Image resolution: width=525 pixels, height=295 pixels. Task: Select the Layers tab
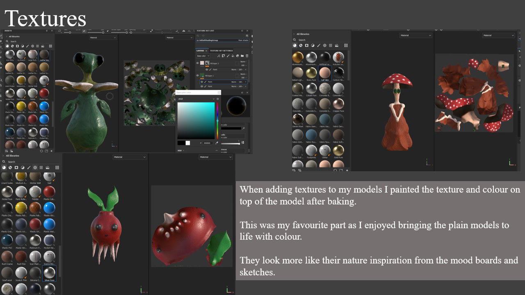[x=200, y=51]
